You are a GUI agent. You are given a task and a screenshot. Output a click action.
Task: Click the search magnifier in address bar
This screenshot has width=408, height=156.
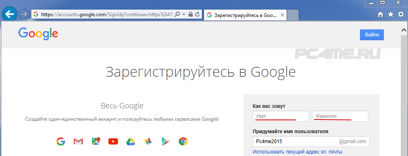177,15
